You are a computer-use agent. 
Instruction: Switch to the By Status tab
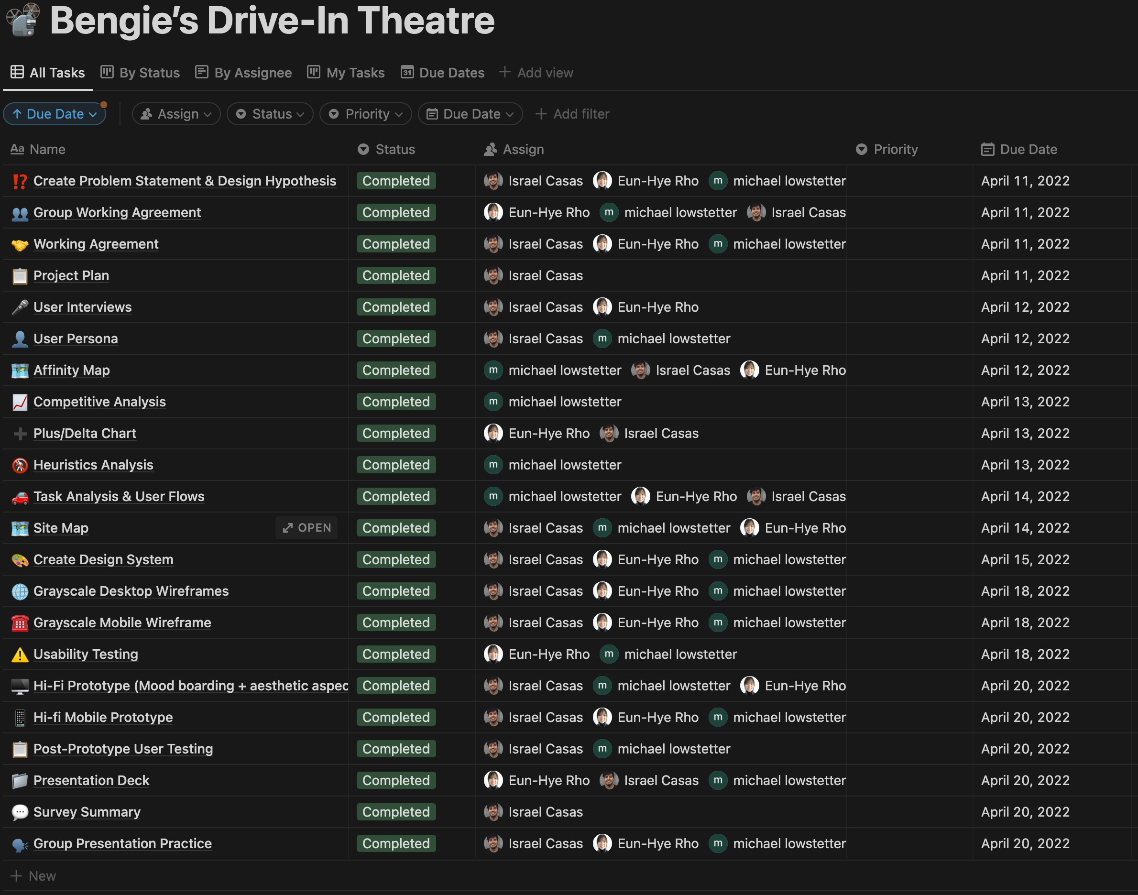coord(140,72)
